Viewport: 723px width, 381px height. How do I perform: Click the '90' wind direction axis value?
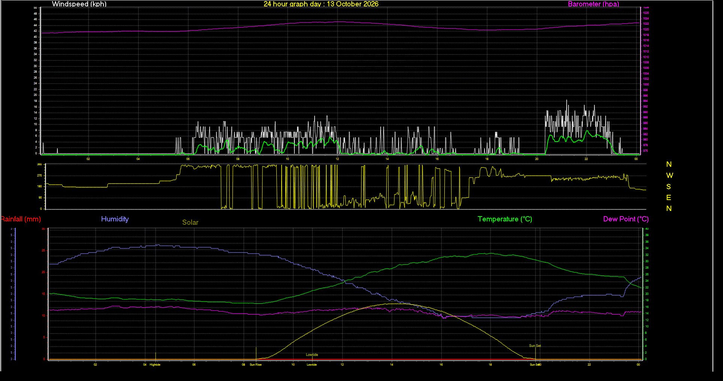(x=40, y=197)
